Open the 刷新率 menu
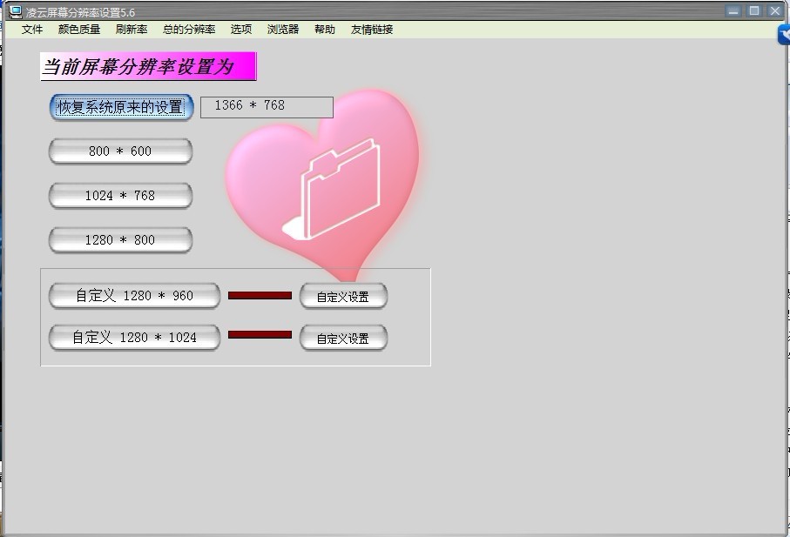This screenshot has width=790, height=537. coord(132,30)
